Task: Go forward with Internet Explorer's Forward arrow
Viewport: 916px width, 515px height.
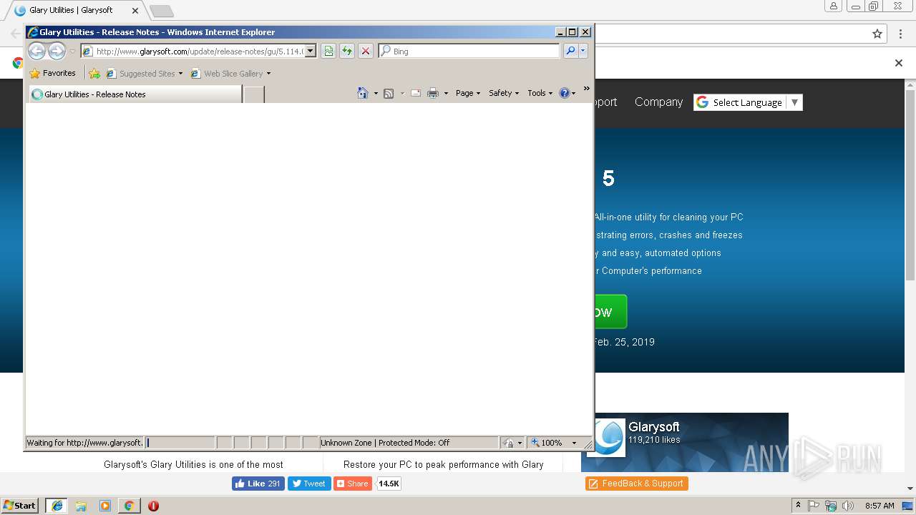Action: (x=57, y=51)
